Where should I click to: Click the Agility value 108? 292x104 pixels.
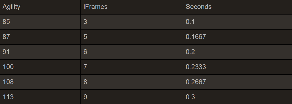8,82
